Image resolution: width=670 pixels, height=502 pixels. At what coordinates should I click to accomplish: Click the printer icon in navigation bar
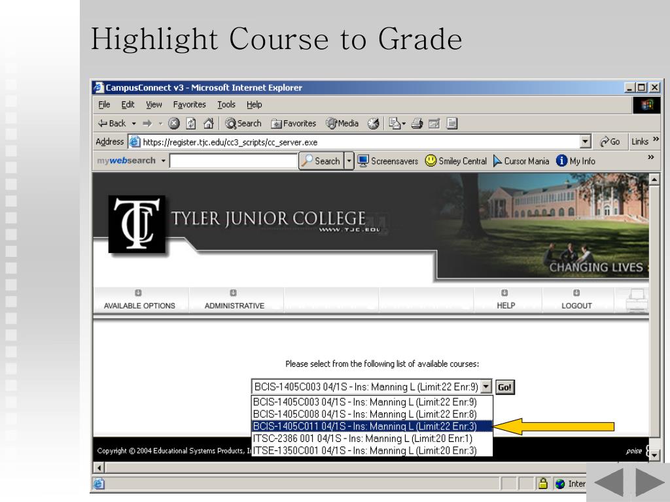point(637,301)
